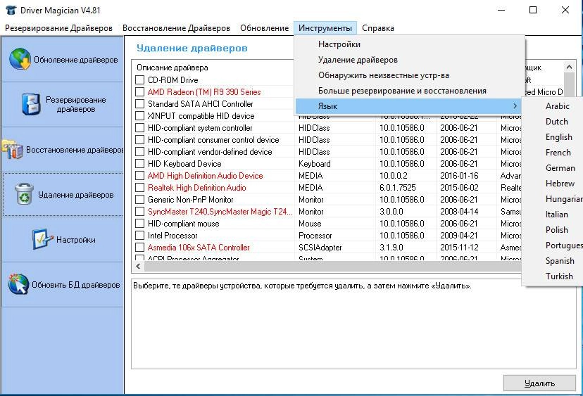
Task: Click the version 6.0.1.7525 cell
Action: click(397, 188)
